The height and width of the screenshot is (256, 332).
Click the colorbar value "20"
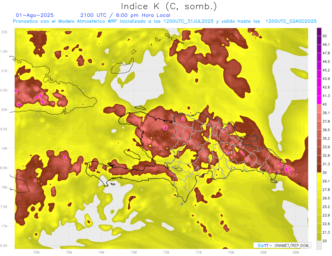pyautogui.click(x=325, y=241)
